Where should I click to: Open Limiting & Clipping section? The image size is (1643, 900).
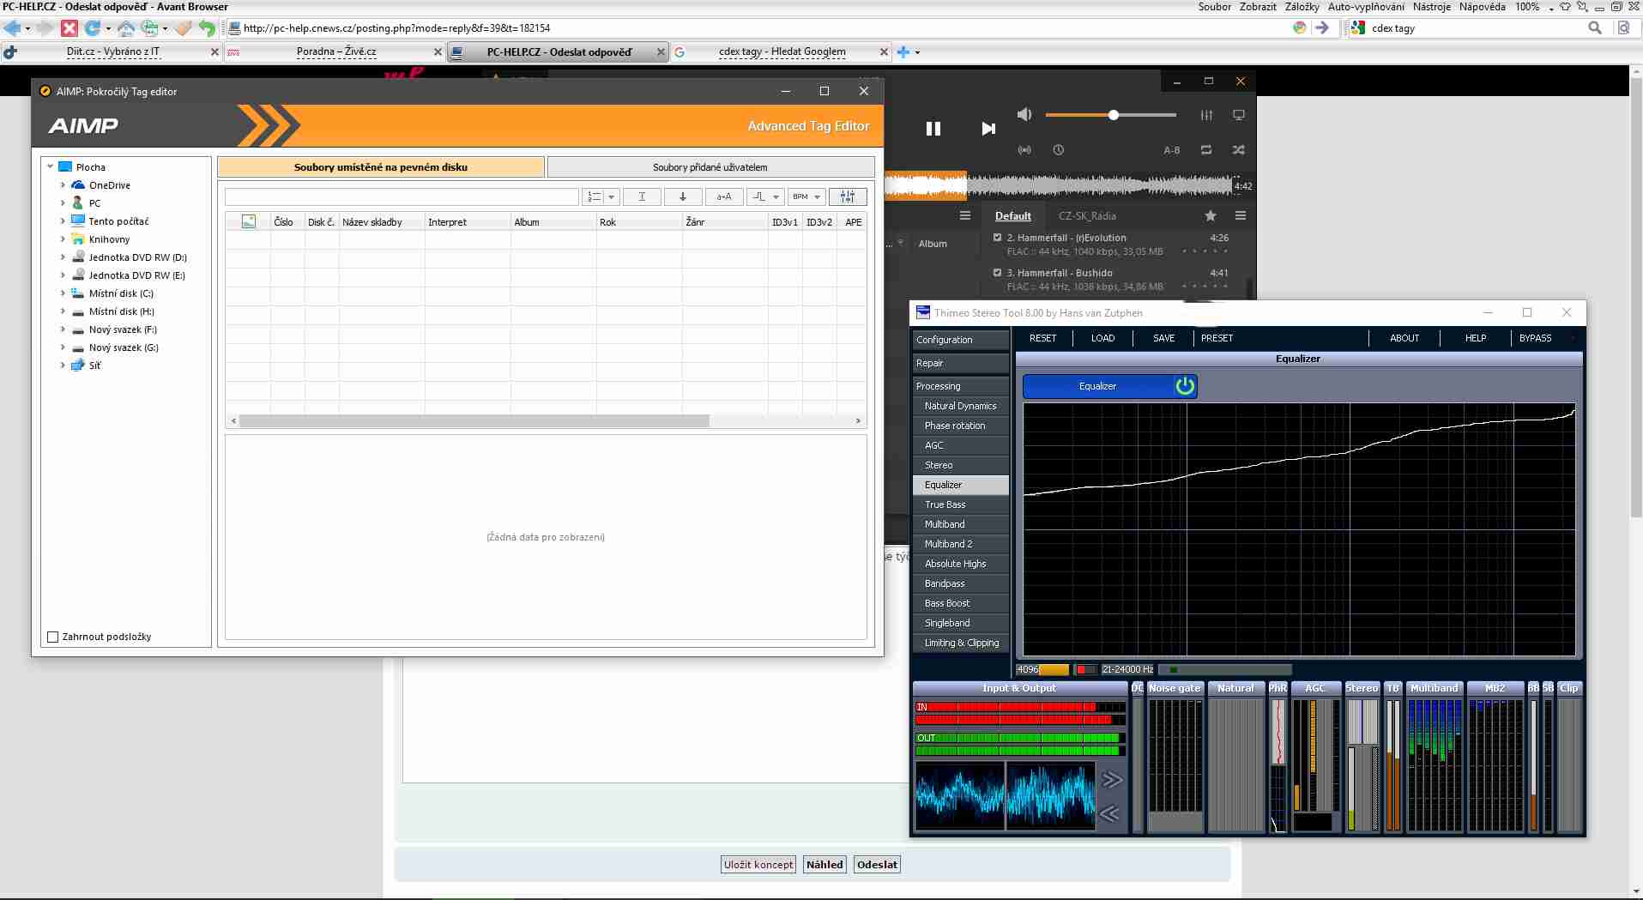coord(961,643)
